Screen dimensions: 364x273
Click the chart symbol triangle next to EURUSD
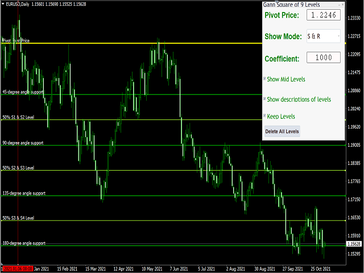pos(3,3)
